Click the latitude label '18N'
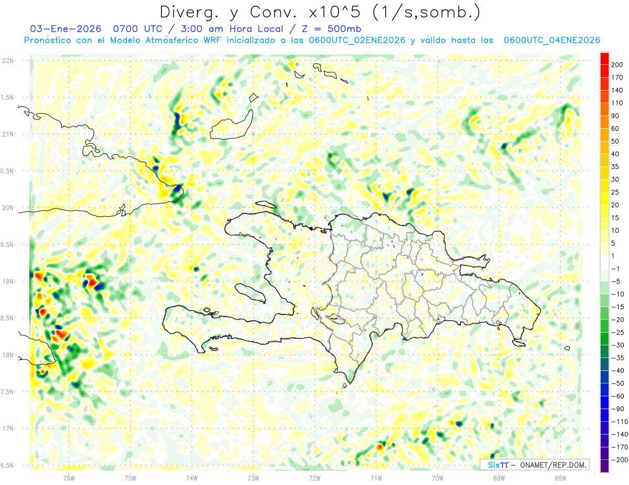 pos(8,355)
